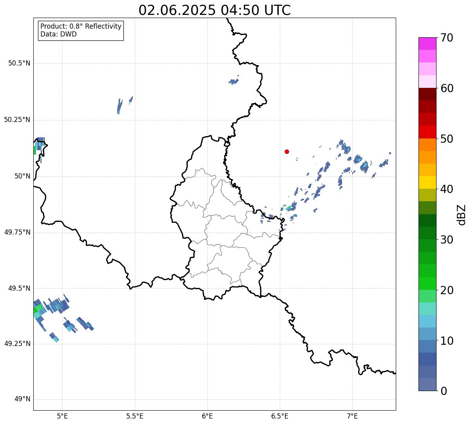Click the dark maroon colorbar segment below 60
Screen dimensions: 471x424
[x=427, y=94]
